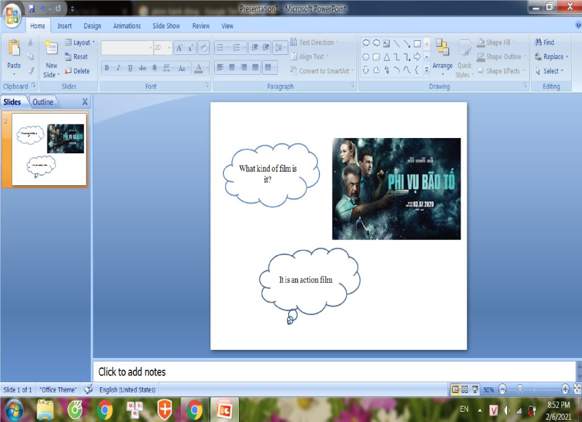Click Convert to SmartArt
The width and height of the screenshot is (582, 422).
322,71
